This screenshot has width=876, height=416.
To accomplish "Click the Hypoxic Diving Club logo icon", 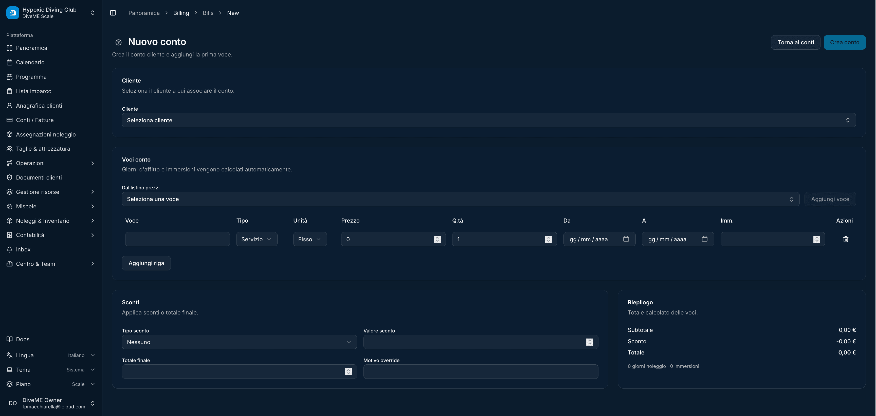I will click(x=13, y=13).
